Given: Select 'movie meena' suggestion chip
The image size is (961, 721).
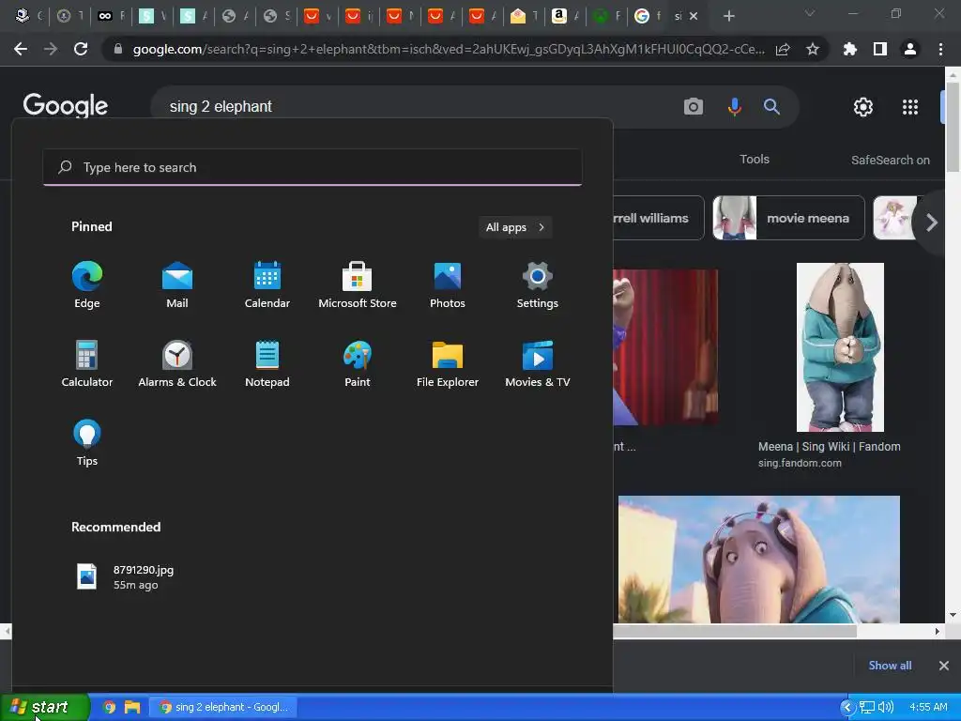Looking at the screenshot, I should click(788, 218).
